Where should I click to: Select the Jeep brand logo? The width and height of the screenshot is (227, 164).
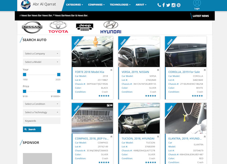coord(85,27)
